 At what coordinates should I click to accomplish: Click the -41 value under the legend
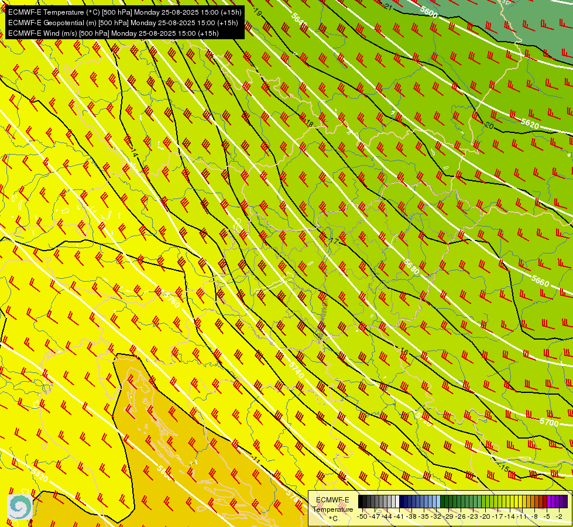399,516
